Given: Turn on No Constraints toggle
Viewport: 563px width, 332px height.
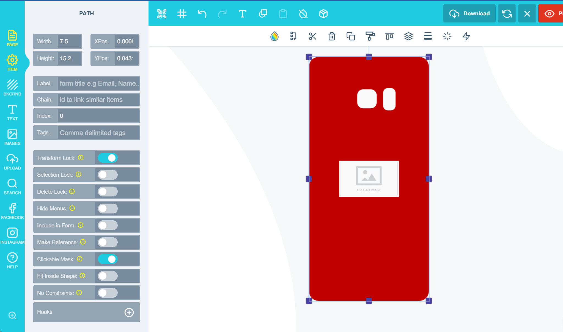Looking at the screenshot, I should coord(108,293).
